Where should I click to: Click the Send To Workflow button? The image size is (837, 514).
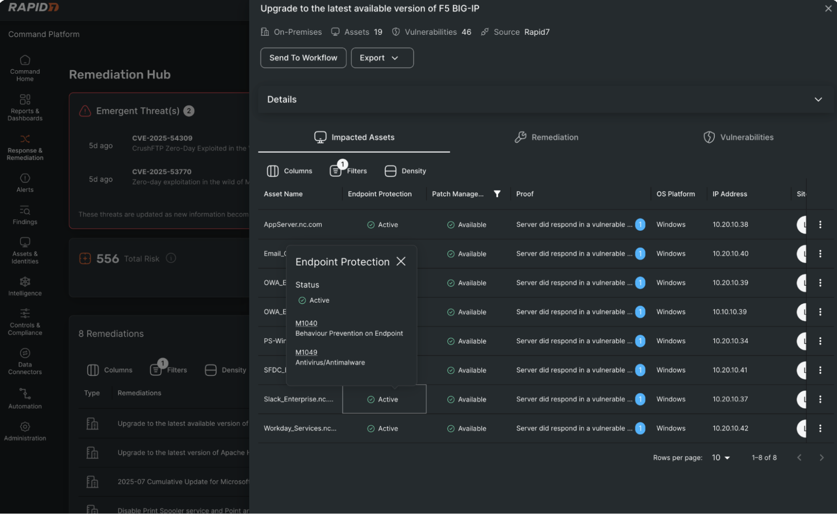click(x=303, y=58)
